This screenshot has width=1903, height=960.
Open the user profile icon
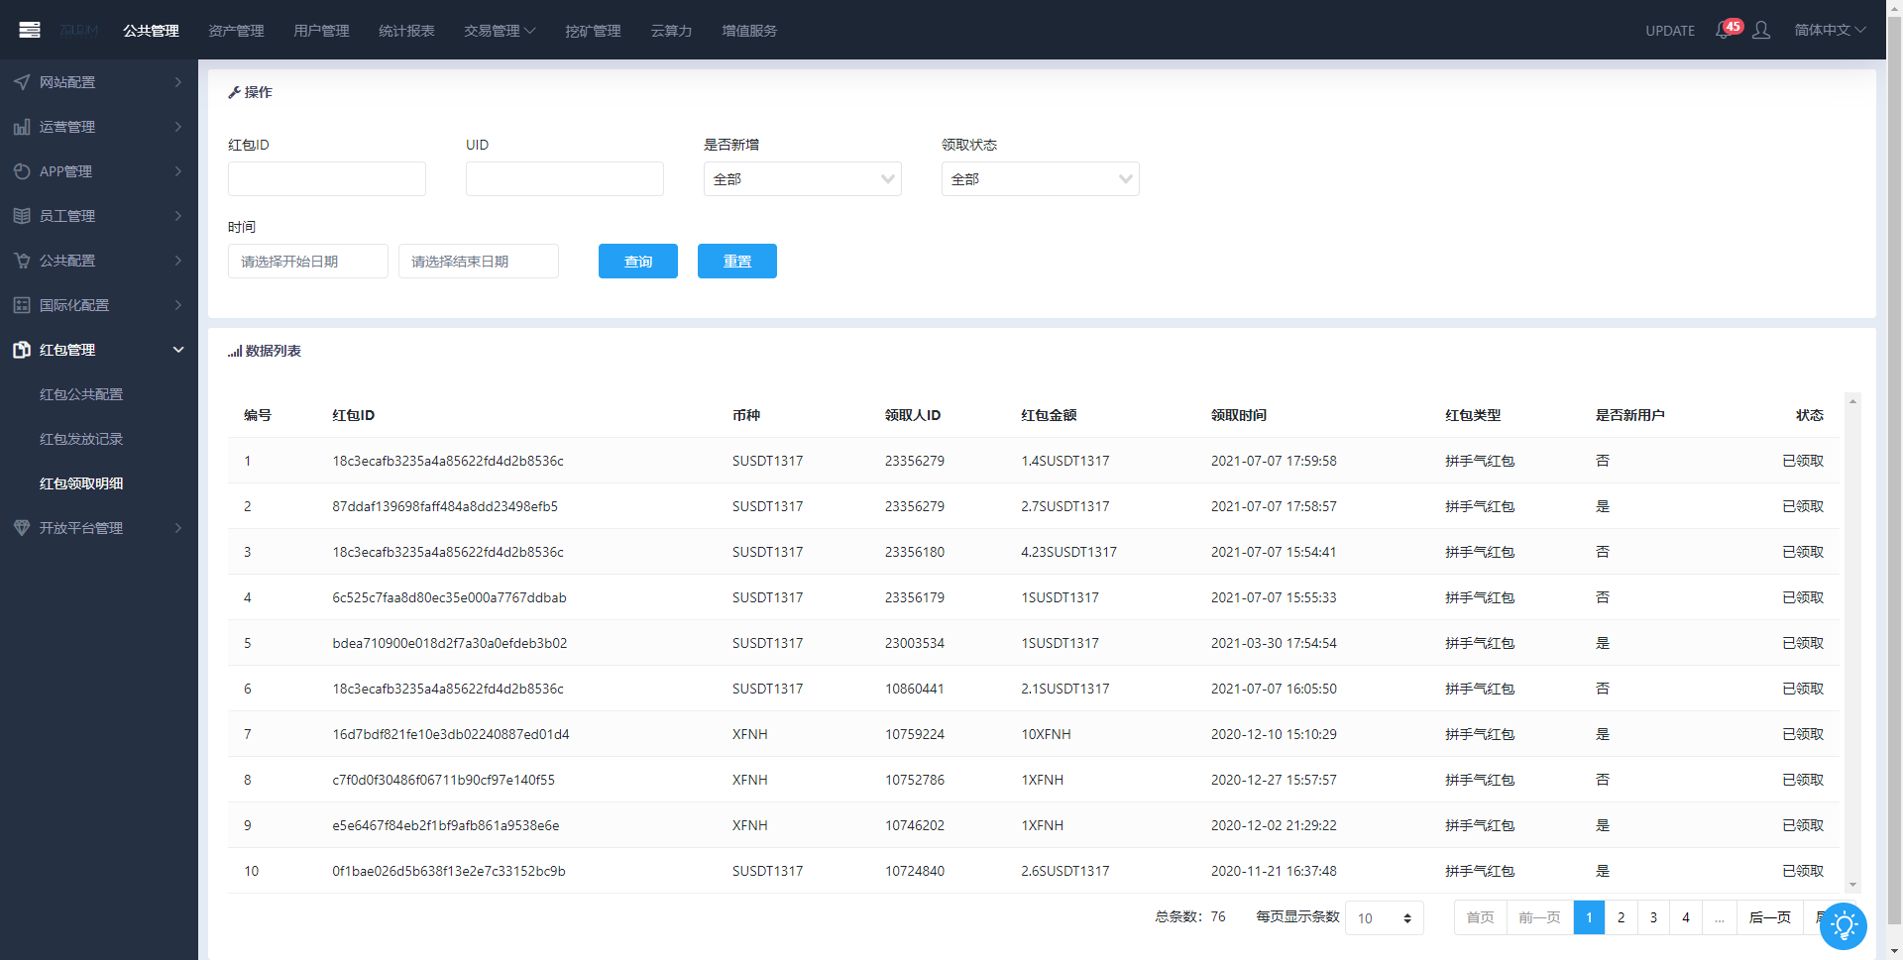[1761, 30]
